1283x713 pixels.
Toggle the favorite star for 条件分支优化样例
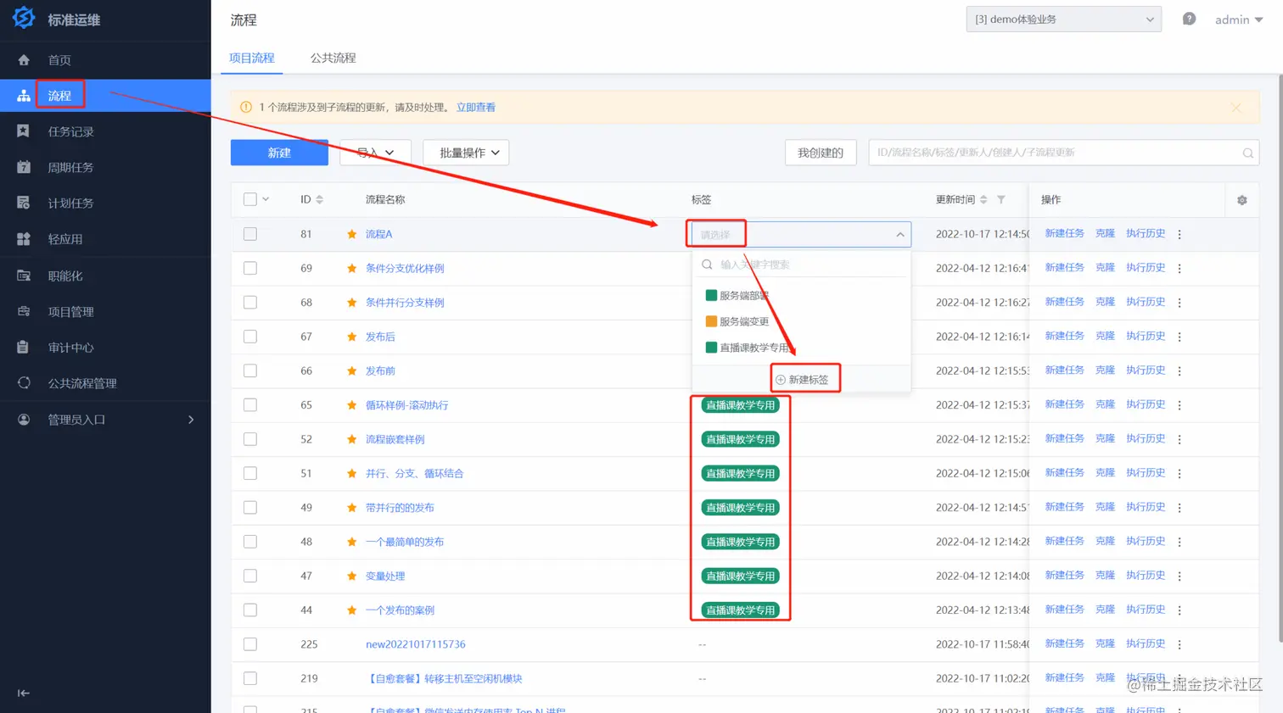351,268
